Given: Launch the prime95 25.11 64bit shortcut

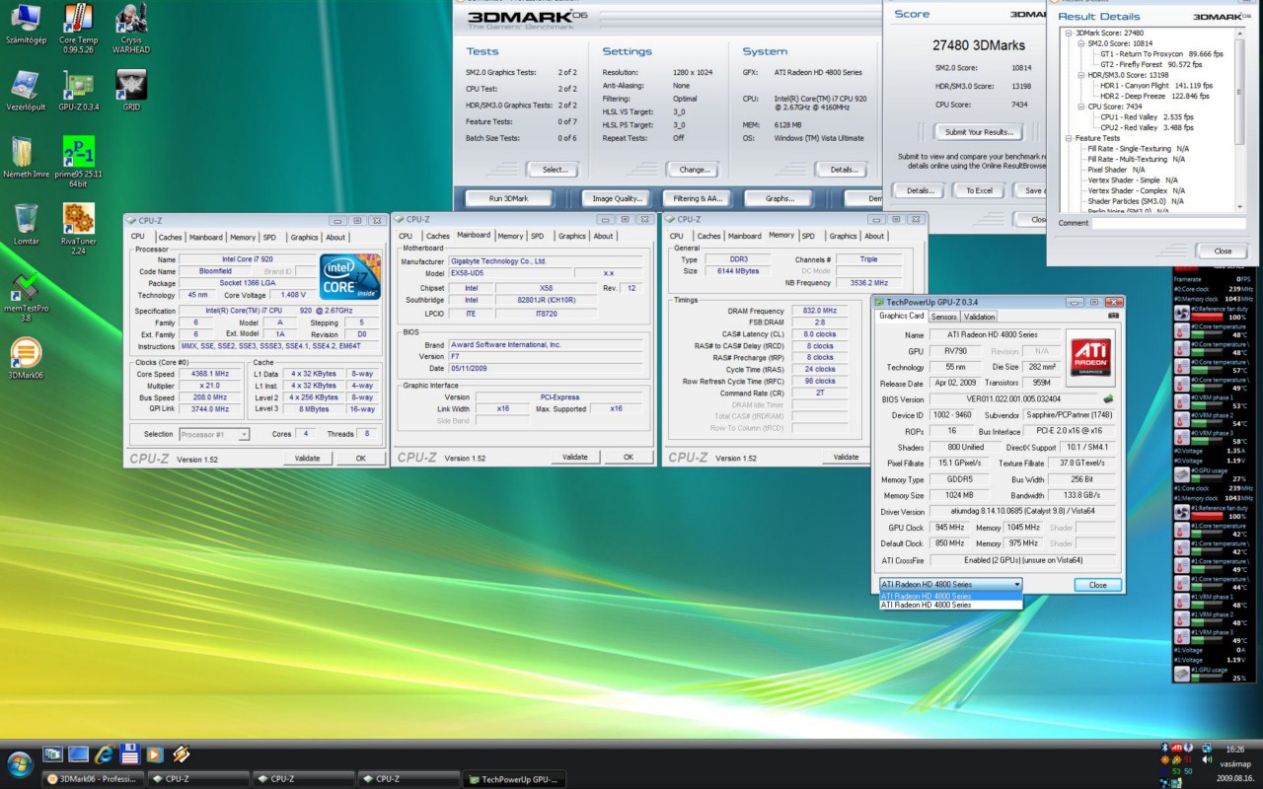Looking at the screenshot, I should point(78,163).
